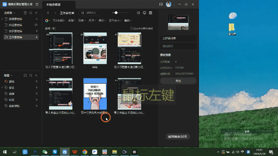Open tag manager icon in 标签 header
This screenshot has height=156, width=278.
tap(25, 75)
